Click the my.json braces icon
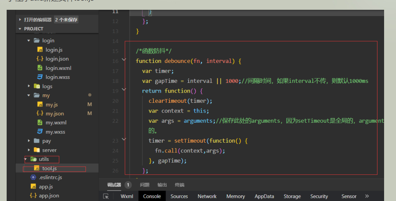This screenshot has height=201, width=396. (40, 114)
